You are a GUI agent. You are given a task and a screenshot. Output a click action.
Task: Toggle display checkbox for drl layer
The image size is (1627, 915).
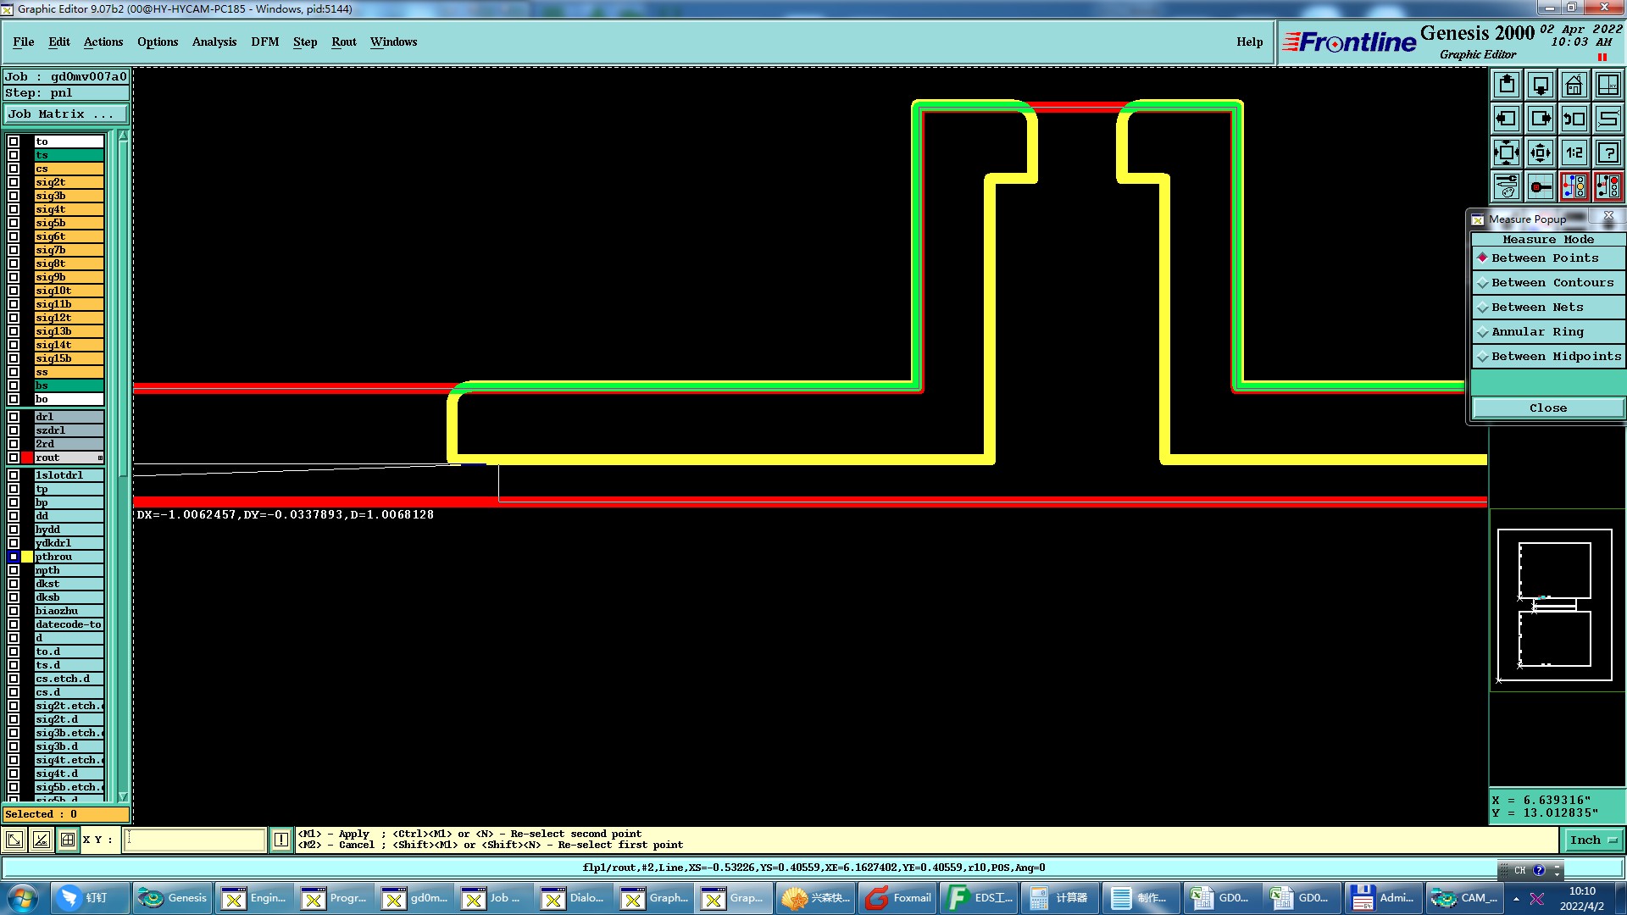click(14, 417)
